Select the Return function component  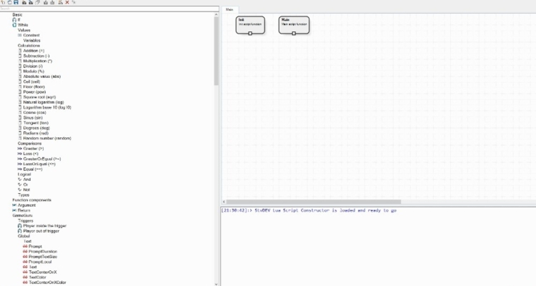[21, 210]
